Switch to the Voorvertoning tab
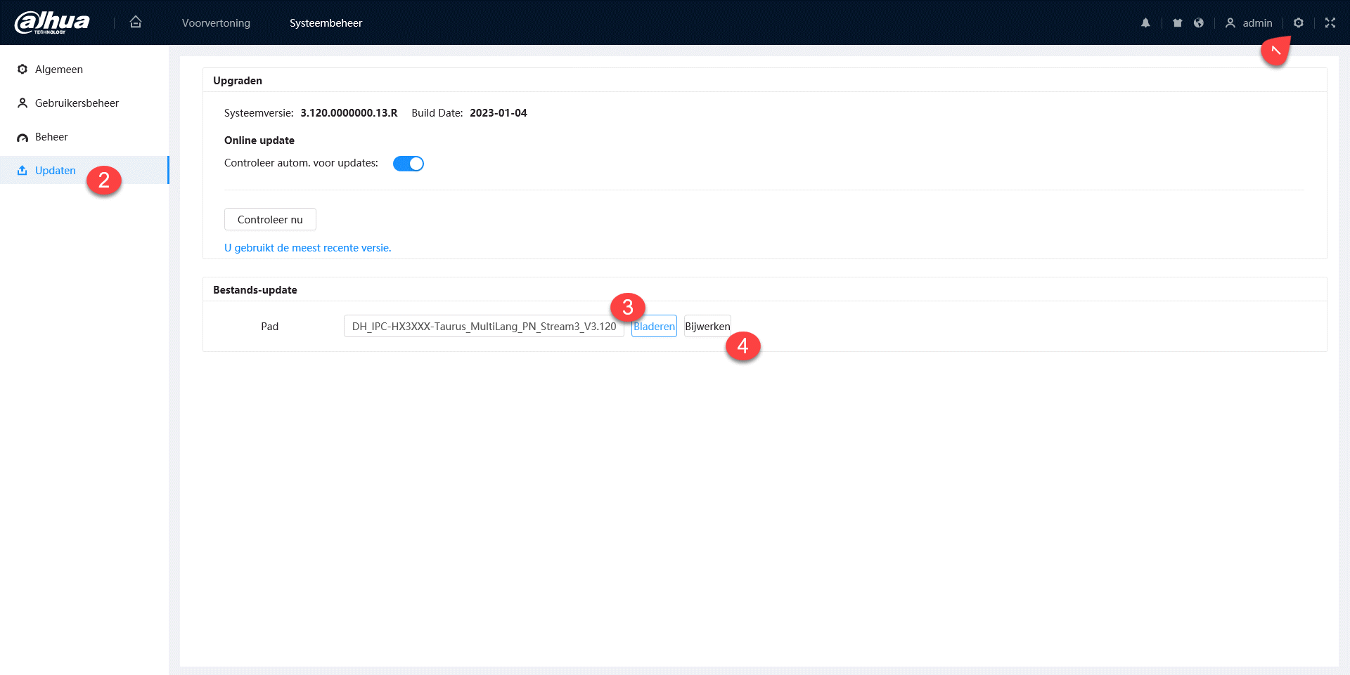The image size is (1350, 675). pos(216,23)
